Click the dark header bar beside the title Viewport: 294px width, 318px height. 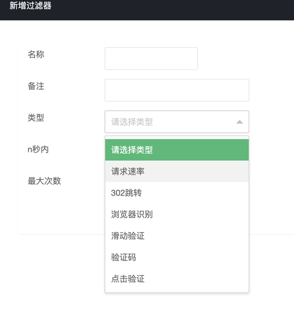click(181, 9)
